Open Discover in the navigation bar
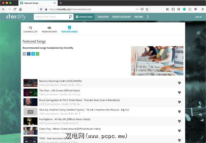The image size is (206, 143). (103, 17)
